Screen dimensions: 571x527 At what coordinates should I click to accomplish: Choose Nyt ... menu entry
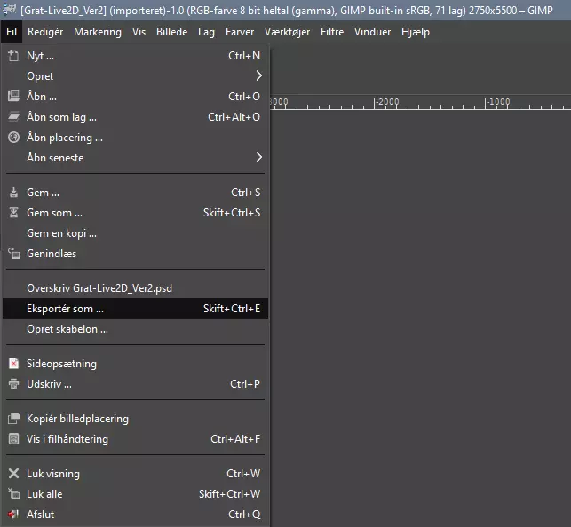pos(135,56)
